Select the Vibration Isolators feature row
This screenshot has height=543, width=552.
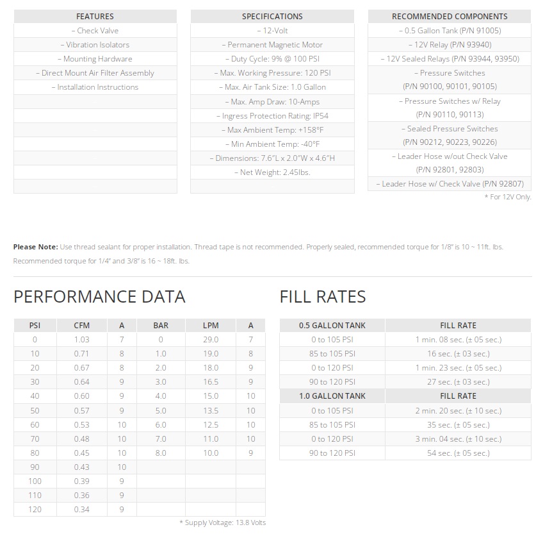[95, 45]
